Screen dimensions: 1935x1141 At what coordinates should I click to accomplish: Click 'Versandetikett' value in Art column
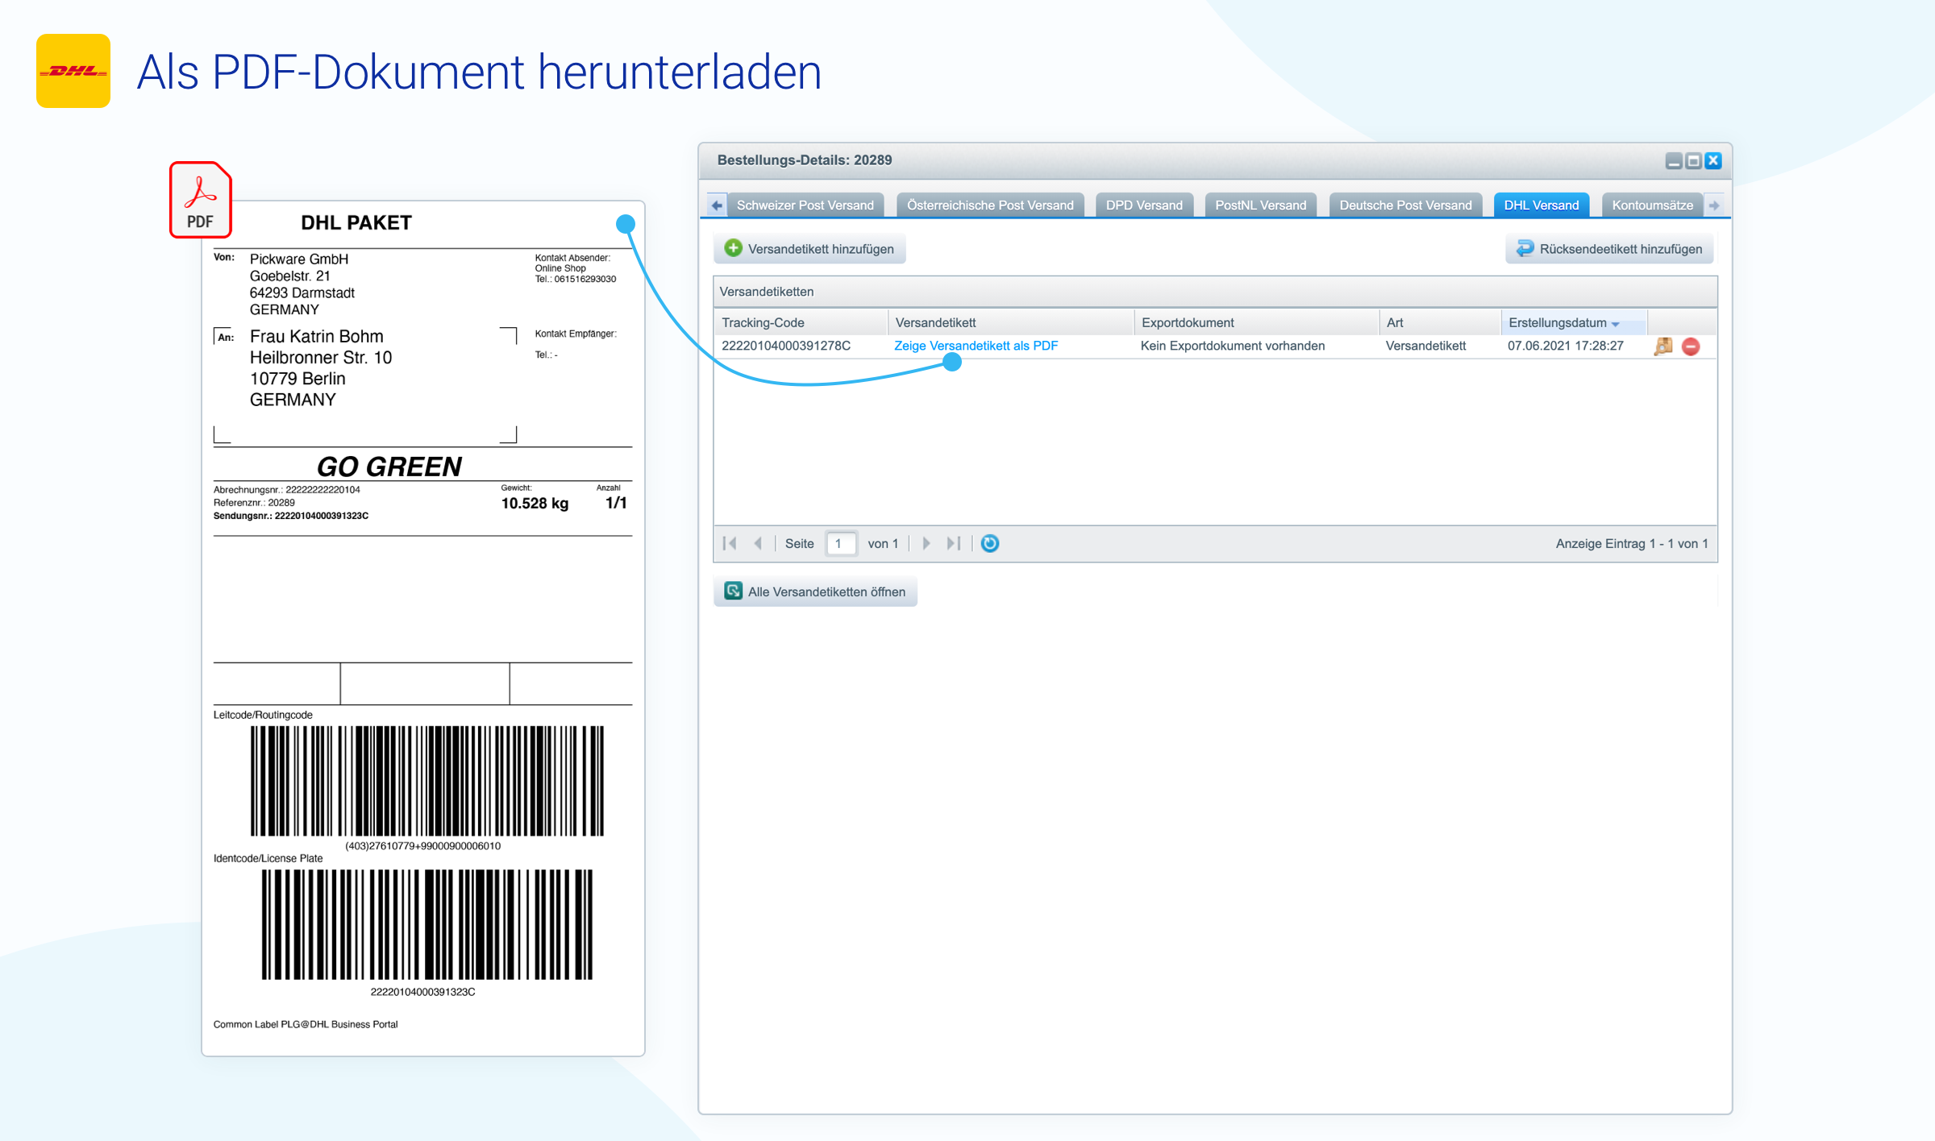(1425, 346)
